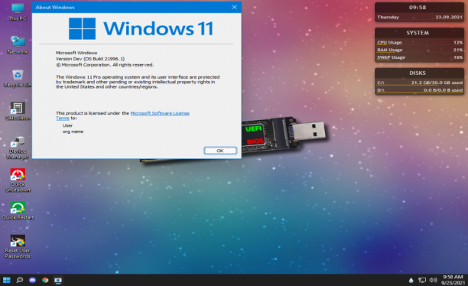The image size is (468, 286).
Task: Click the 09:58 clock widget
Action: [x=418, y=8]
